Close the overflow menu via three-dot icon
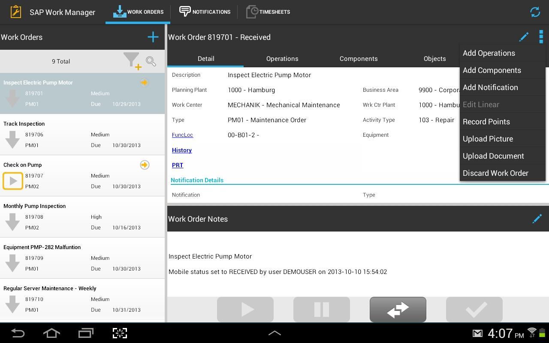Image resolution: width=549 pixels, height=343 pixels. click(x=541, y=37)
